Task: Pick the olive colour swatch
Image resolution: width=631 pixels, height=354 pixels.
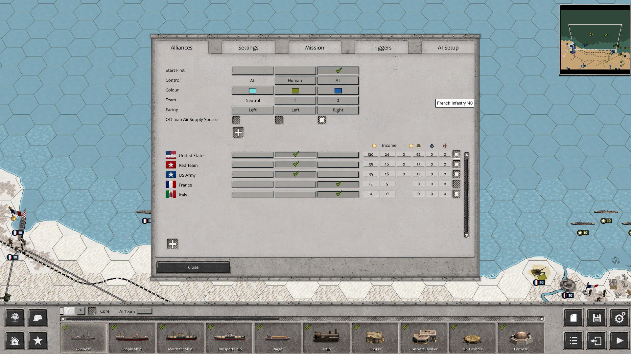Action: click(x=295, y=90)
